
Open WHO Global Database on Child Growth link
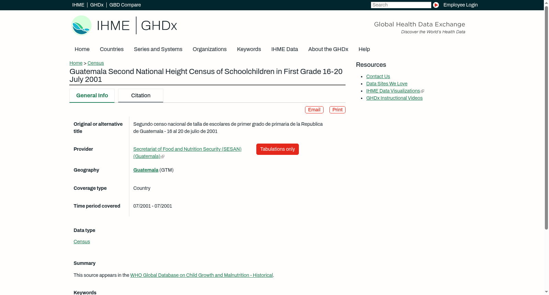(x=201, y=275)
